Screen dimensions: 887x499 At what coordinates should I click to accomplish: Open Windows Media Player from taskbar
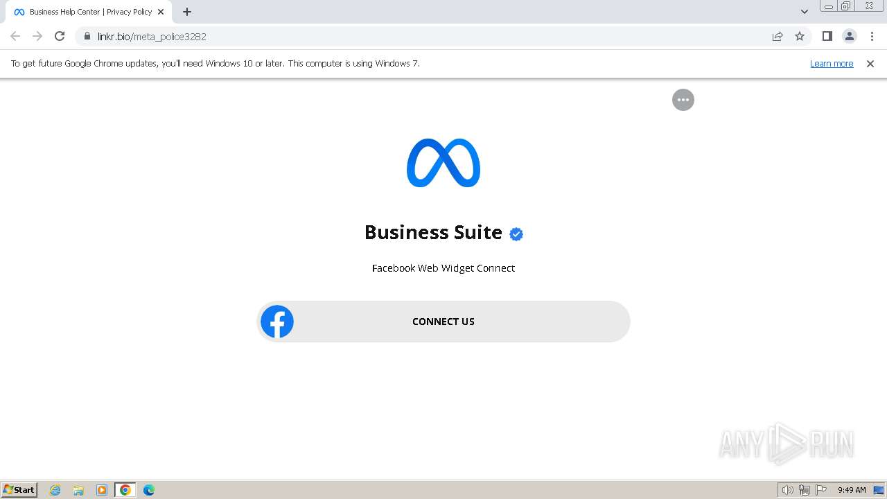[102, 490]
